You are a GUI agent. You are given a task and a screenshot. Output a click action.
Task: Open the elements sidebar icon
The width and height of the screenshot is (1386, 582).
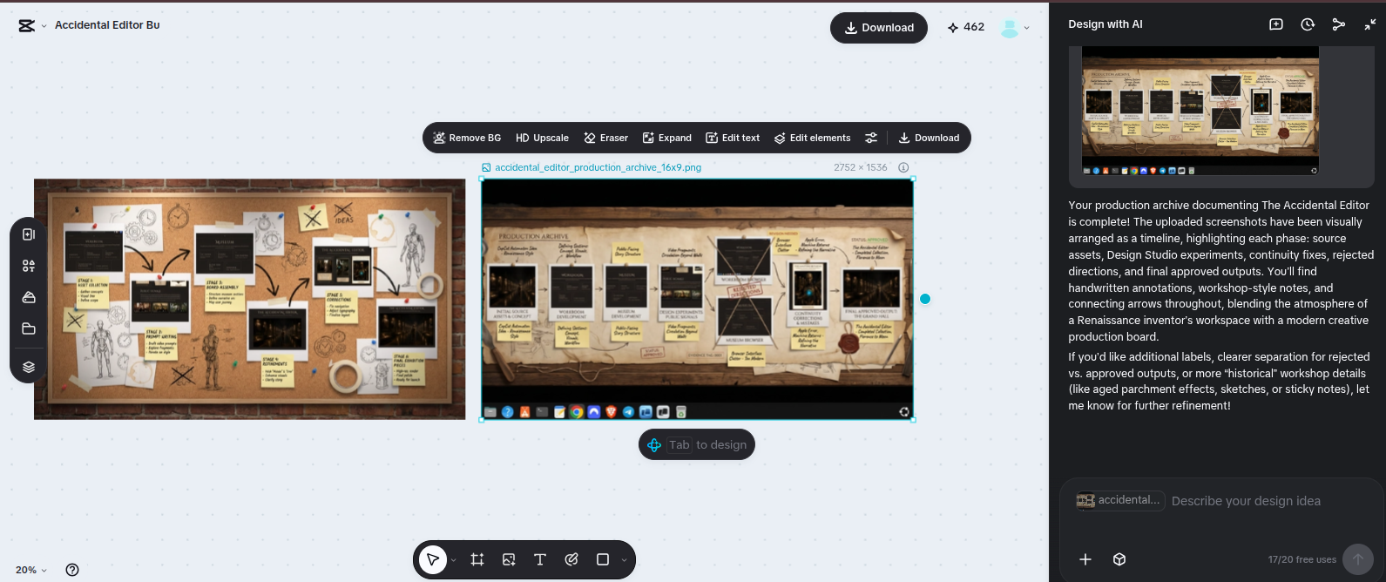29,266
